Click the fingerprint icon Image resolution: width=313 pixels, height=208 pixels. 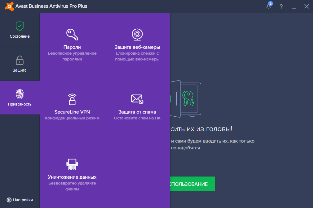tap(20, 94)
